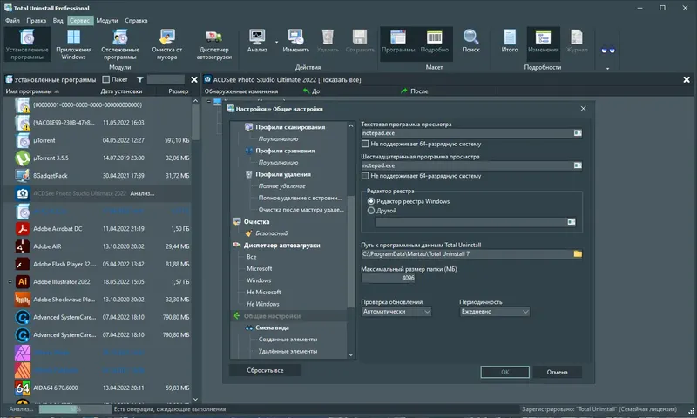Click the Сбросить все button

click(266, 371)
